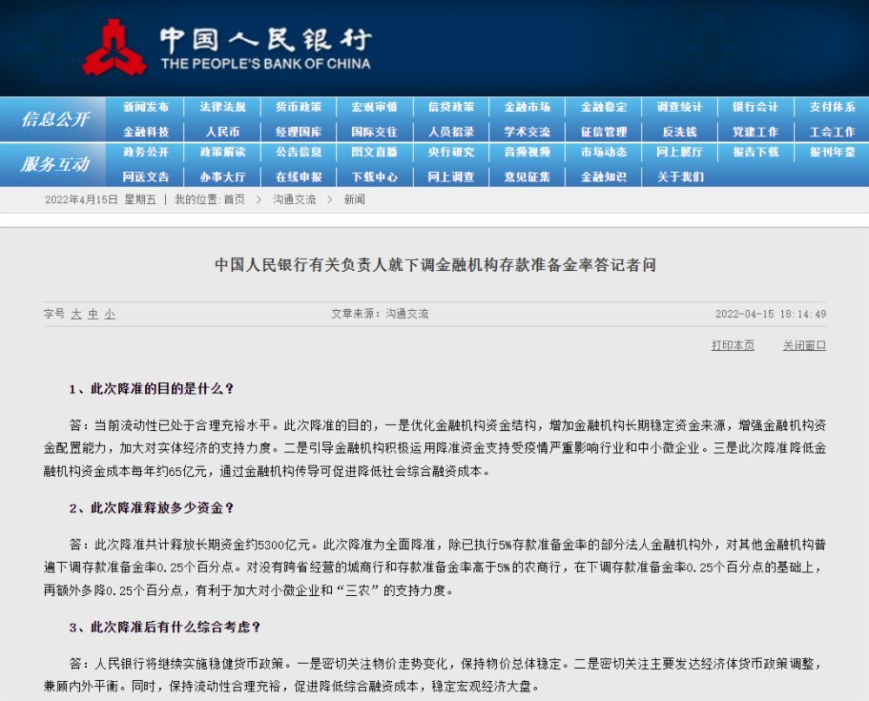
Task: Click the 服务互动 section tab
Action: tap(54, 164)
